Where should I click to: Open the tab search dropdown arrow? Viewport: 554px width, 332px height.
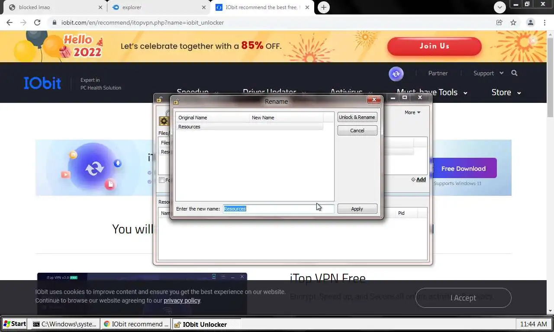pos(500,7)
